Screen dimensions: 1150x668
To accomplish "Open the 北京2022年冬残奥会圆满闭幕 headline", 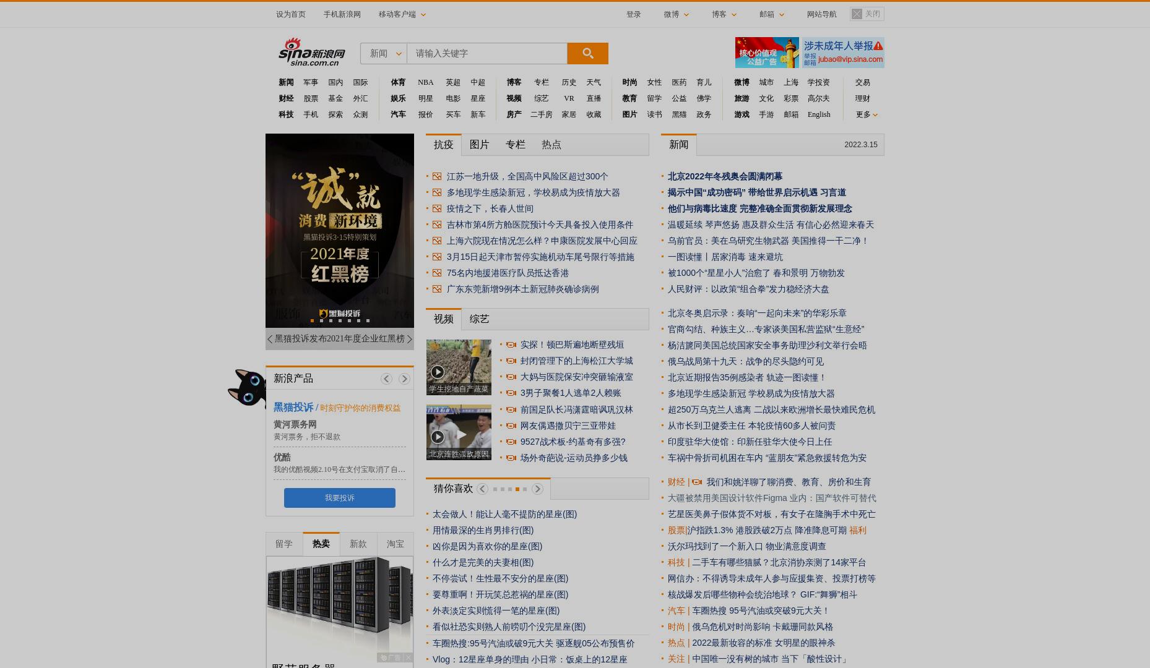I will tap(725, 177).
